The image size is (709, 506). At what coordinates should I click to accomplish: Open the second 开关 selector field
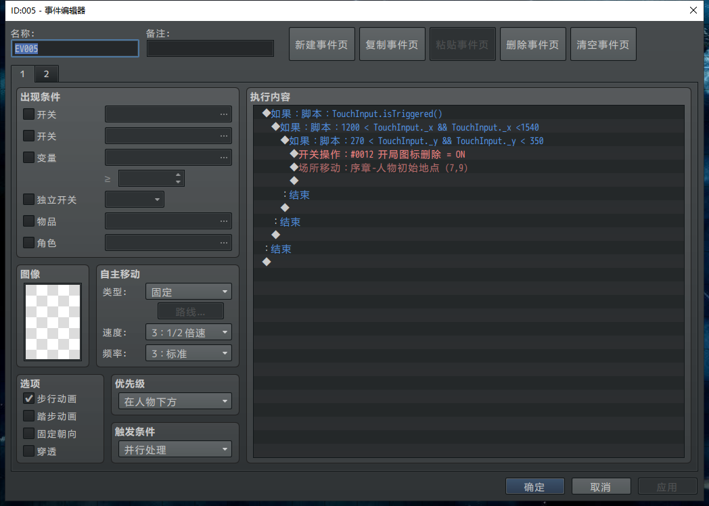[168, 136]
